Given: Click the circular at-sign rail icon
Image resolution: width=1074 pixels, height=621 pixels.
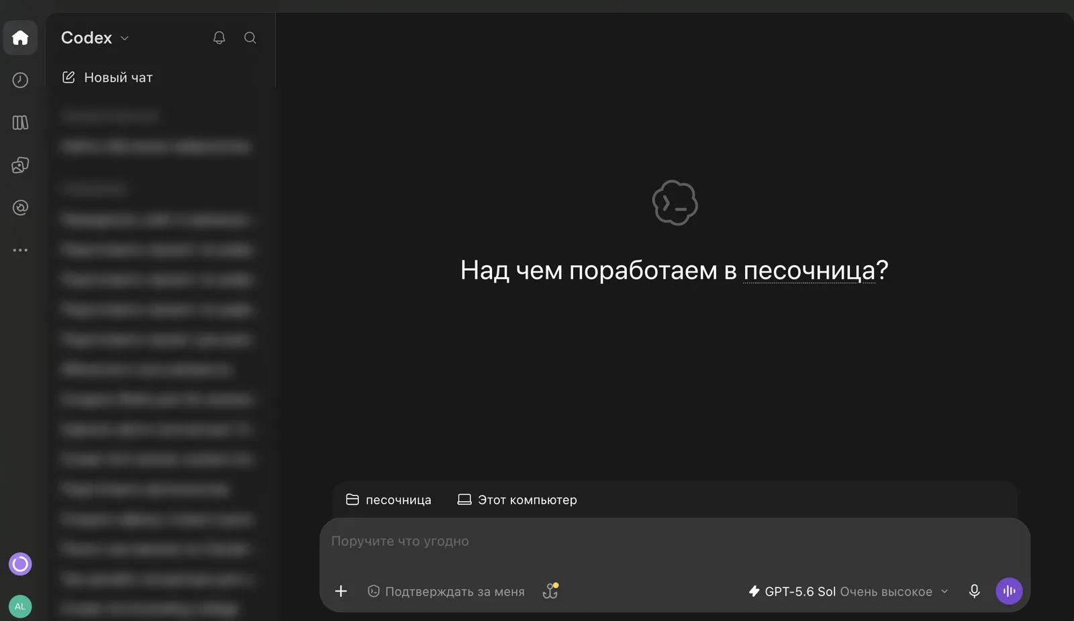Looking at the screenshot, I should pos(20,207).
